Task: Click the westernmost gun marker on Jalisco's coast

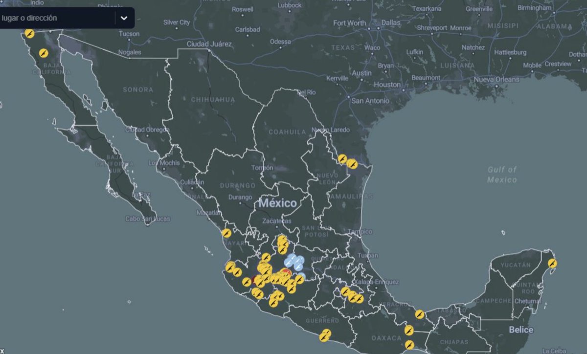Action: (230, 267)
